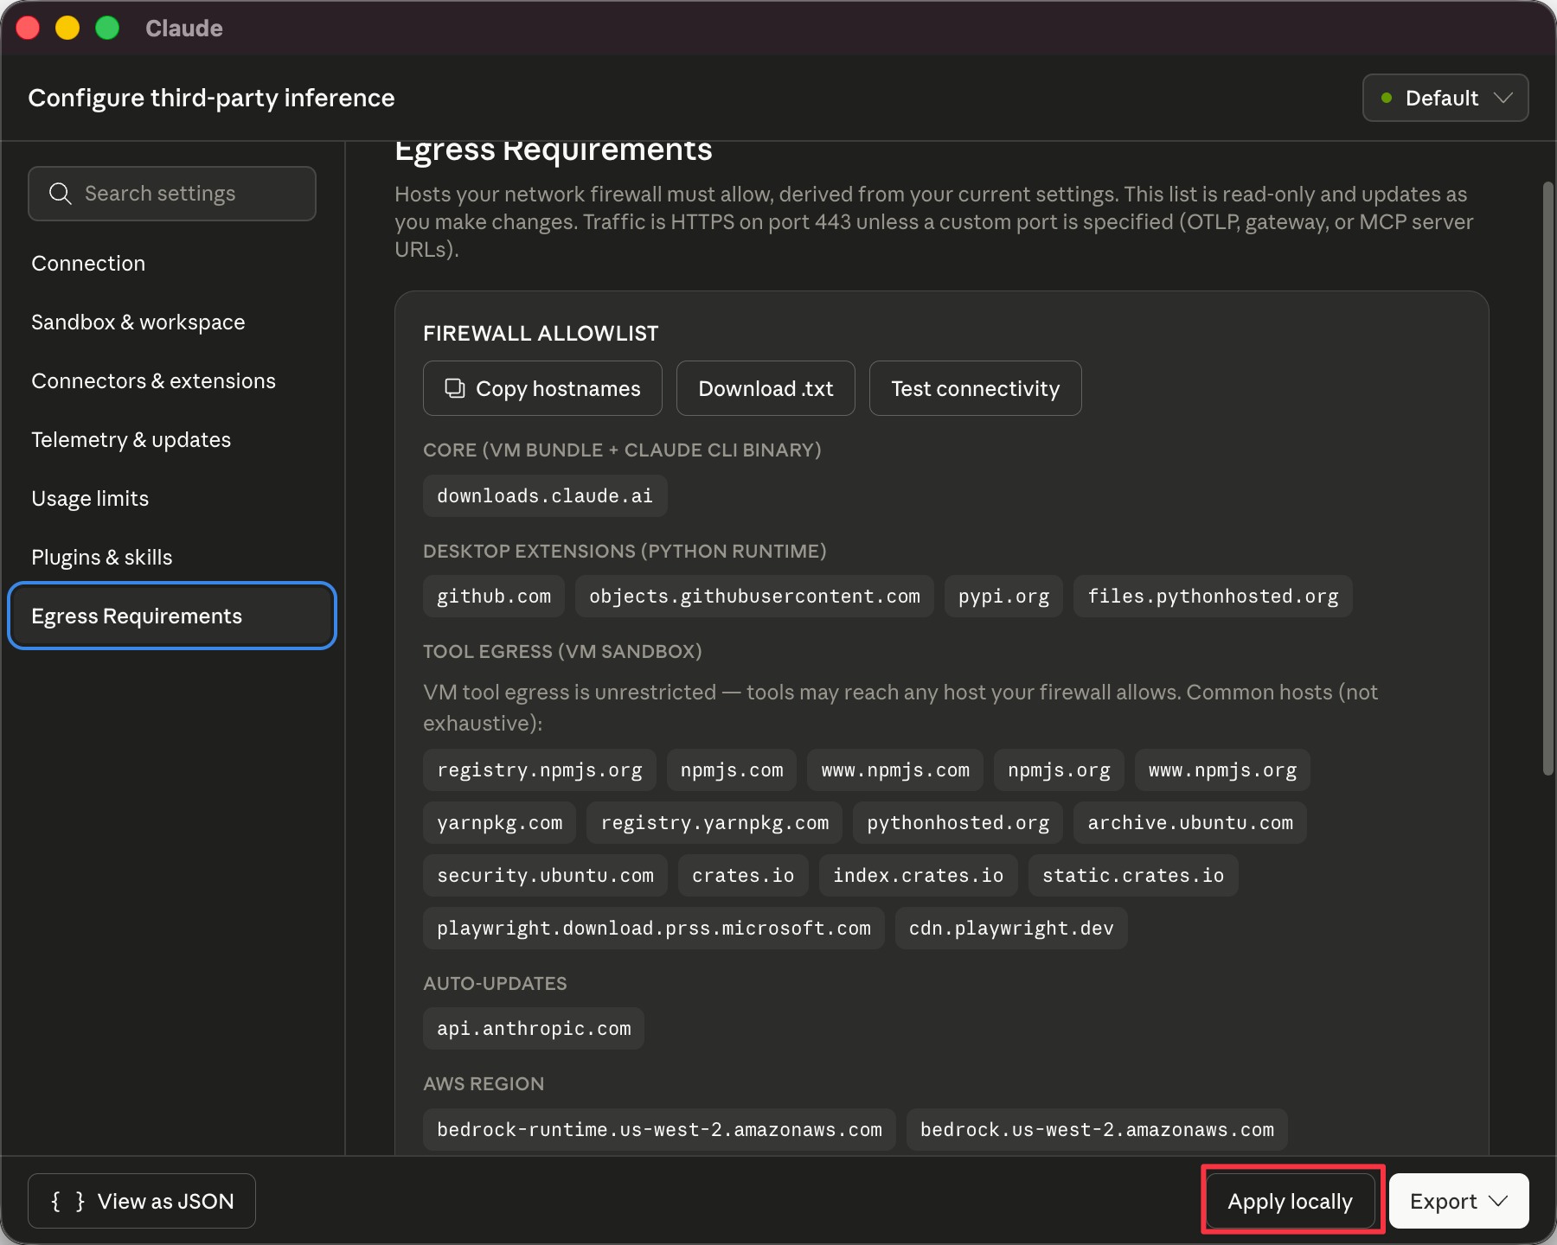Click the npmjs.org chip
This screenshot has height=1245, width=1557.
tap(1059, 769)
